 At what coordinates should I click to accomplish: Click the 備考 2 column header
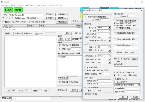pyautogui.click(x=58, y=26)
